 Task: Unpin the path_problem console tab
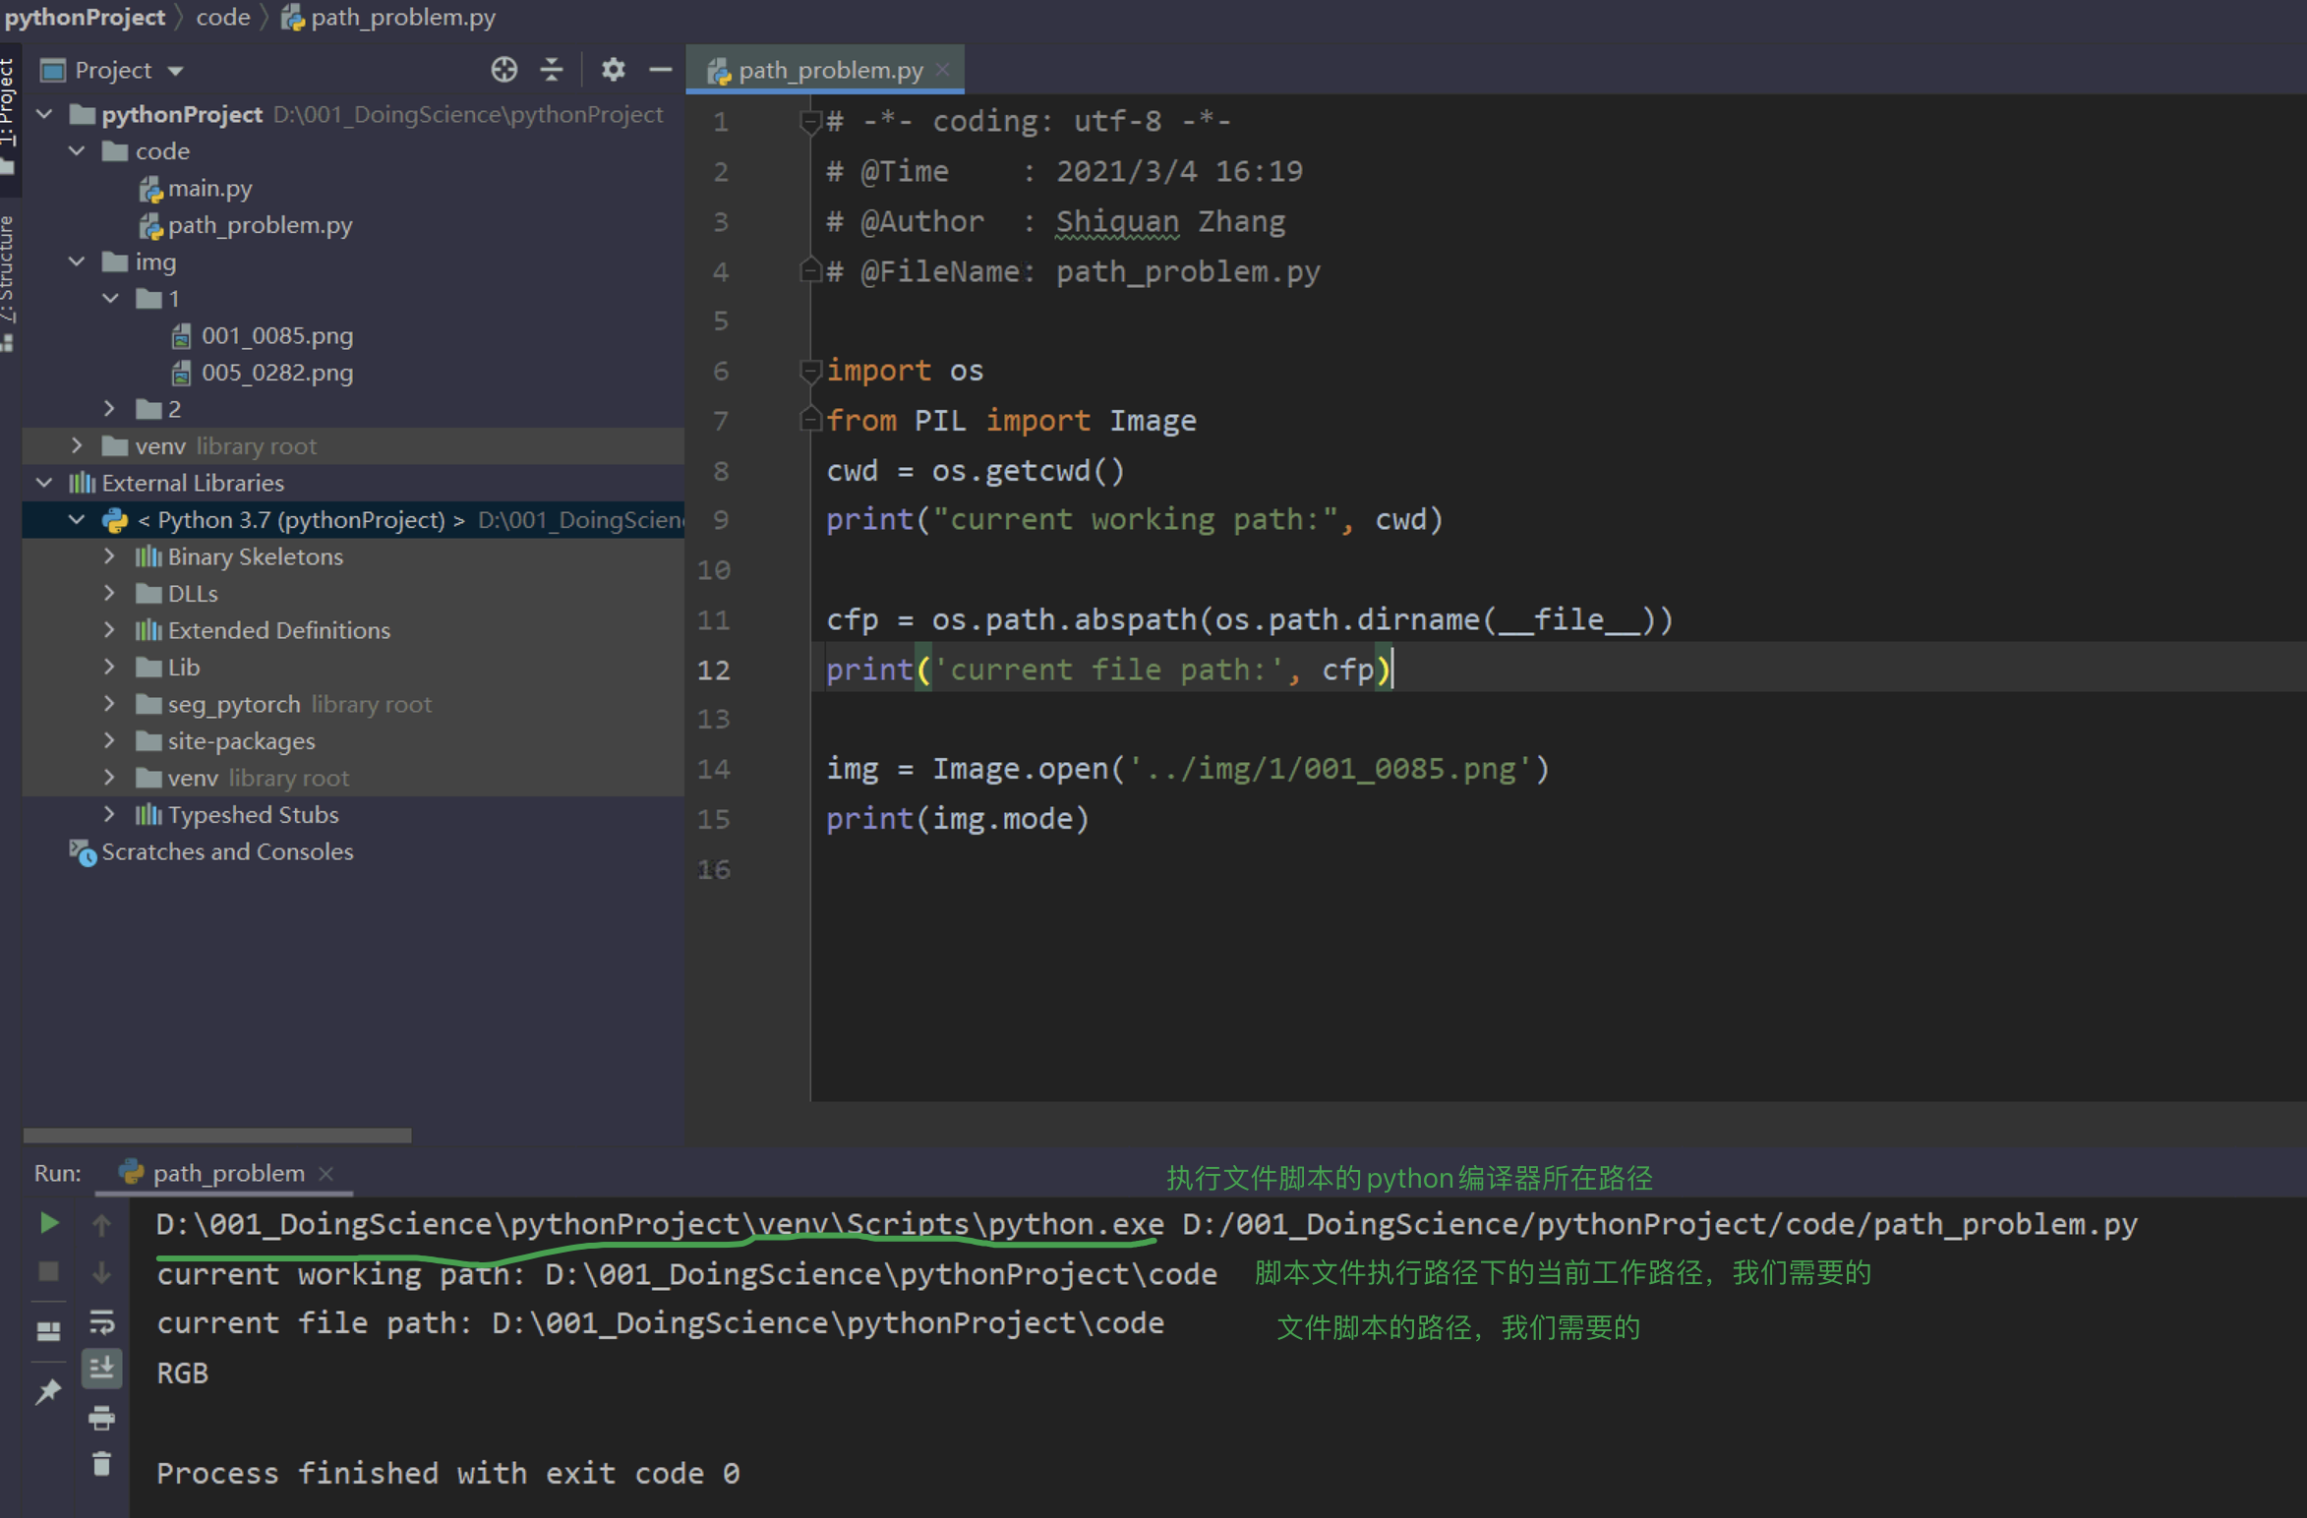pos(46,1391)
